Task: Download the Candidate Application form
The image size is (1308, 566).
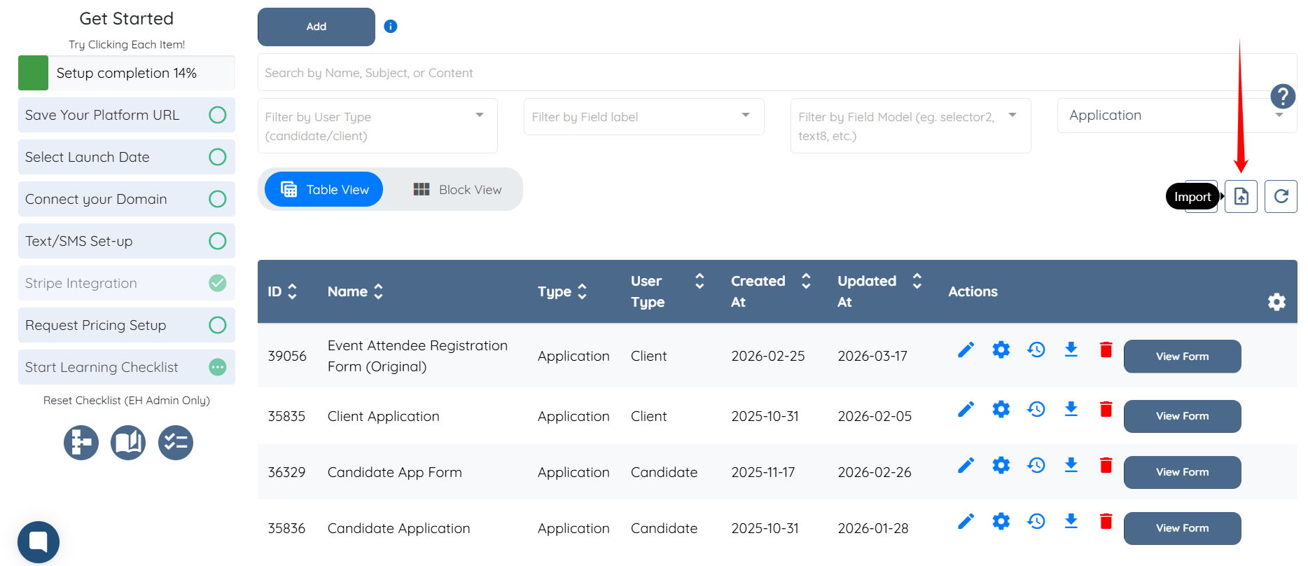Action: pos(1071,521)
